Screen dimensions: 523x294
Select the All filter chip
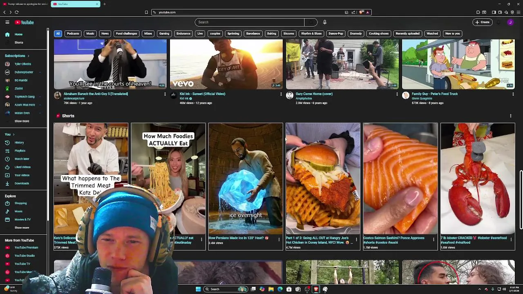click(x=58, y=33)
